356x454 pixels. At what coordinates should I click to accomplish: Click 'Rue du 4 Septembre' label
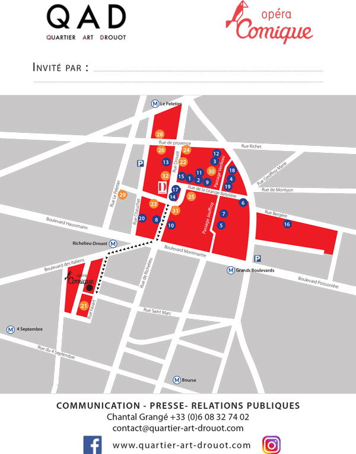click(56, 352)
